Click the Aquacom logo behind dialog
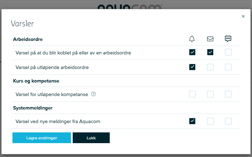 tap(130, 7)
